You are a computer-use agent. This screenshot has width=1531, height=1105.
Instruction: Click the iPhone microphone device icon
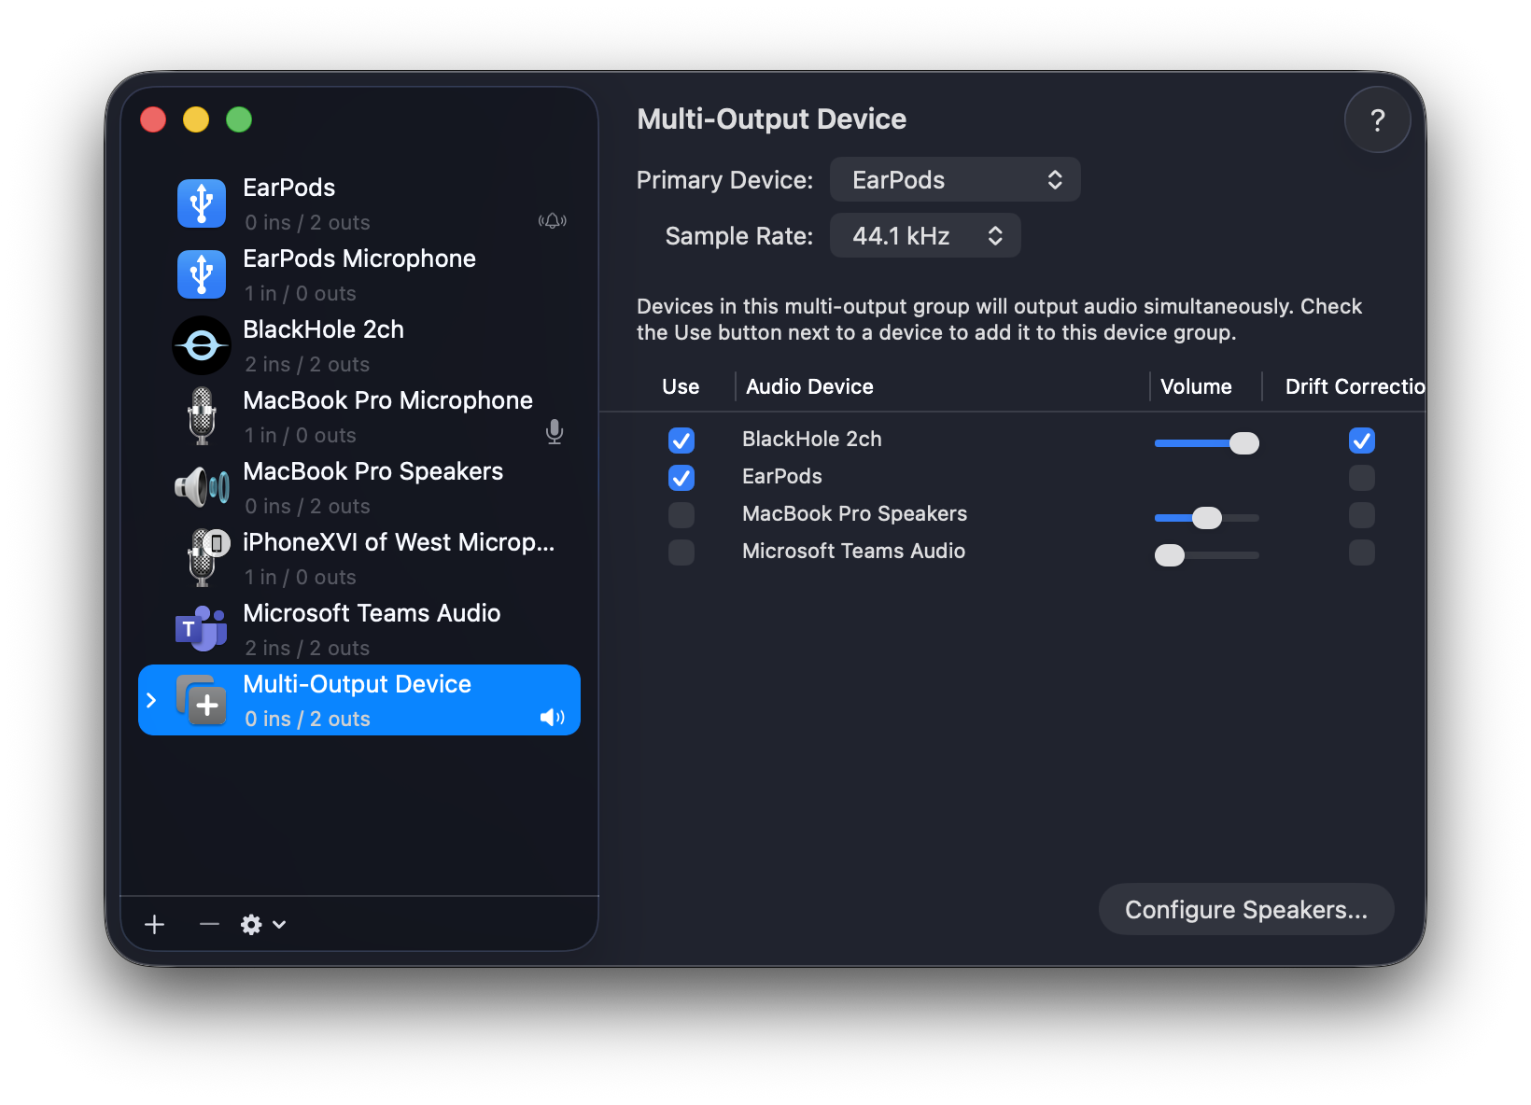pos(204,558)
